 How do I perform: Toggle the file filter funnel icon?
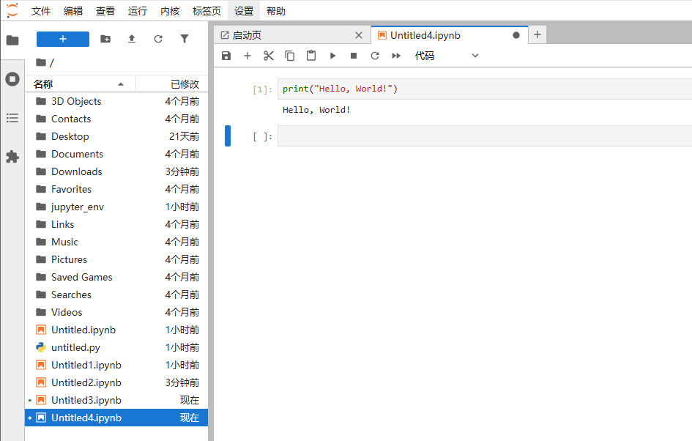pyautogui.click(x=185, y=39)
